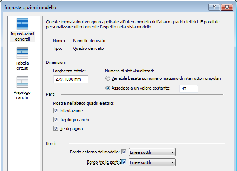Open the Bordo esterno del modello line style dropdown
Screen dimensions: 237x171
coord(152,152)
